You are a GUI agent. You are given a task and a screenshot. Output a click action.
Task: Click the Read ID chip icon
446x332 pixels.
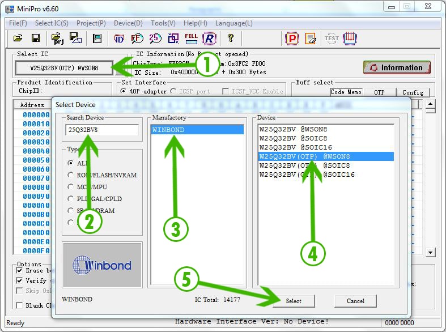118,39
